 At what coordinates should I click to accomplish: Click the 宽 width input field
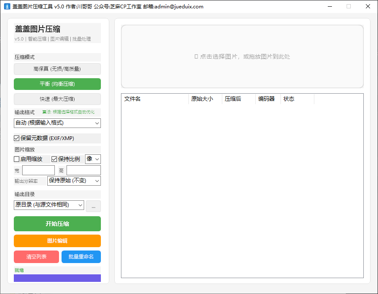pos(39,170)
